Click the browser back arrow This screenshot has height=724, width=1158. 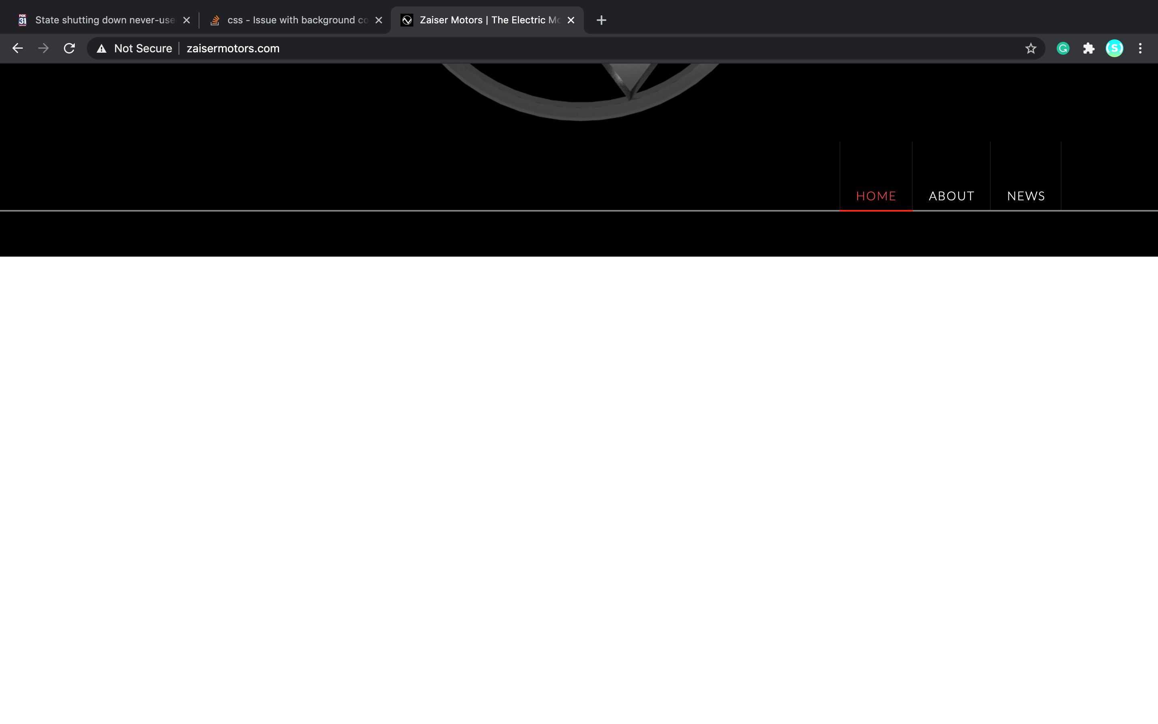(x=18, y=48)
